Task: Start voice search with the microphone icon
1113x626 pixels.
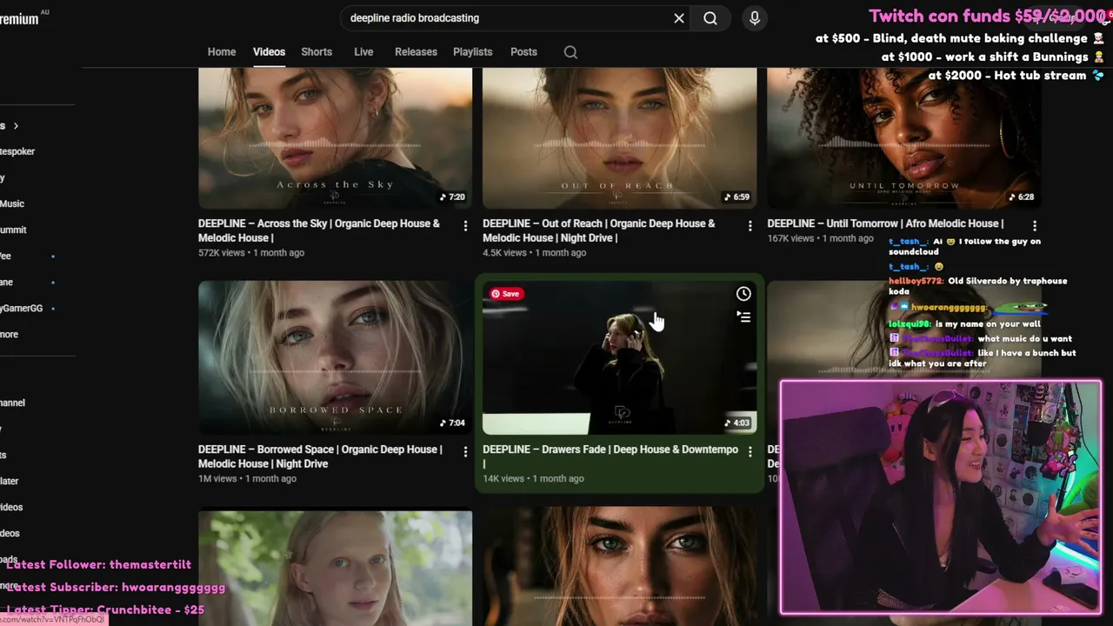Action: click(x=755, y=18)
